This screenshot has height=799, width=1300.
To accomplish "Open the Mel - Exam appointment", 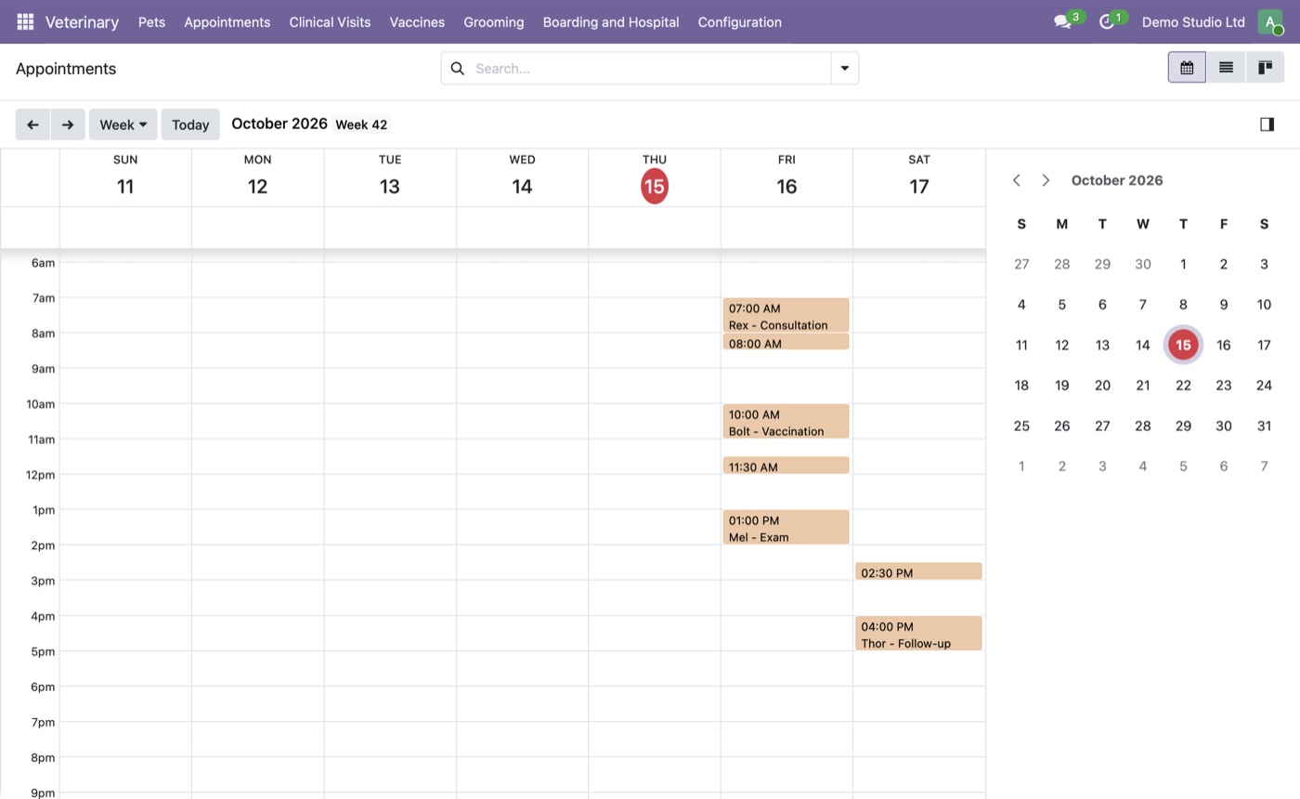I will coord(786,527).
